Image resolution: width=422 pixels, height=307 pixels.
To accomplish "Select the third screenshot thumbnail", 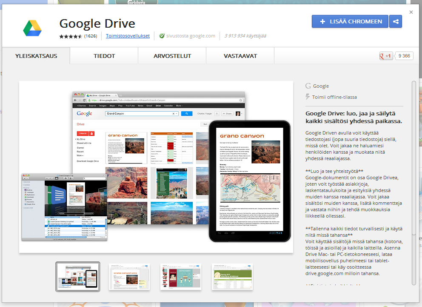I will coord(181,276).
